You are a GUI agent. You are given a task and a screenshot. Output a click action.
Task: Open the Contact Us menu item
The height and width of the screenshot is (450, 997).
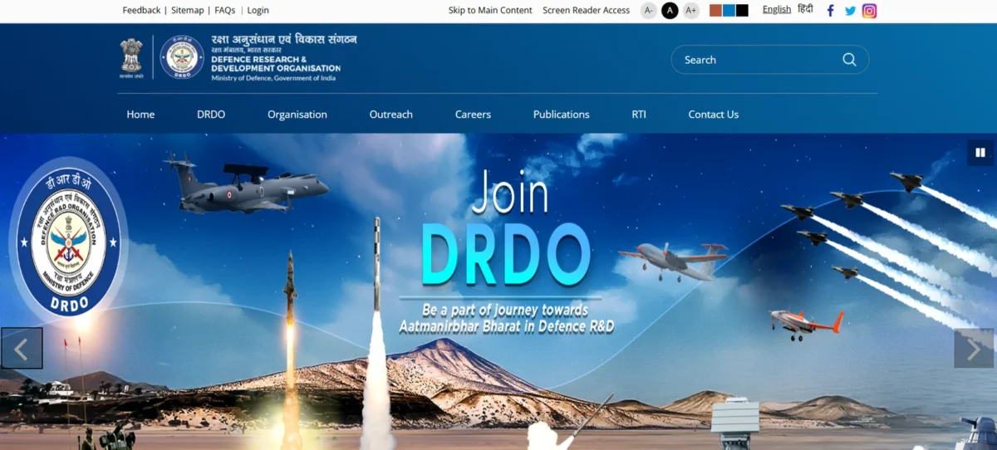coord(714,115)
